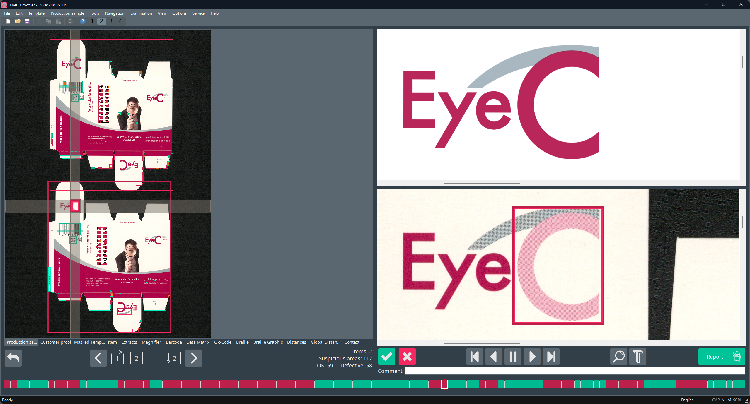Click the sample view vertical scrollbar
The height and width of the screenshot is (404, 750).
(742, 222)
